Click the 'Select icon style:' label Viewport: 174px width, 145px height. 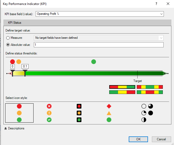[17, 98]
